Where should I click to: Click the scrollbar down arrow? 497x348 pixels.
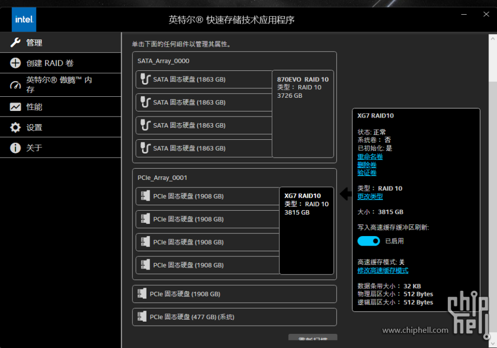pos(492,343)
